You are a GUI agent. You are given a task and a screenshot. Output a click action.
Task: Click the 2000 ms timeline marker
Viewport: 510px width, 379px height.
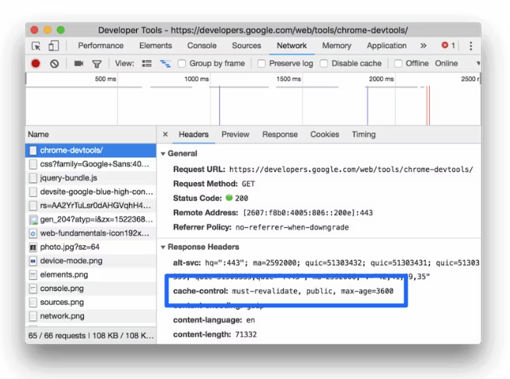tap(381, 79)
